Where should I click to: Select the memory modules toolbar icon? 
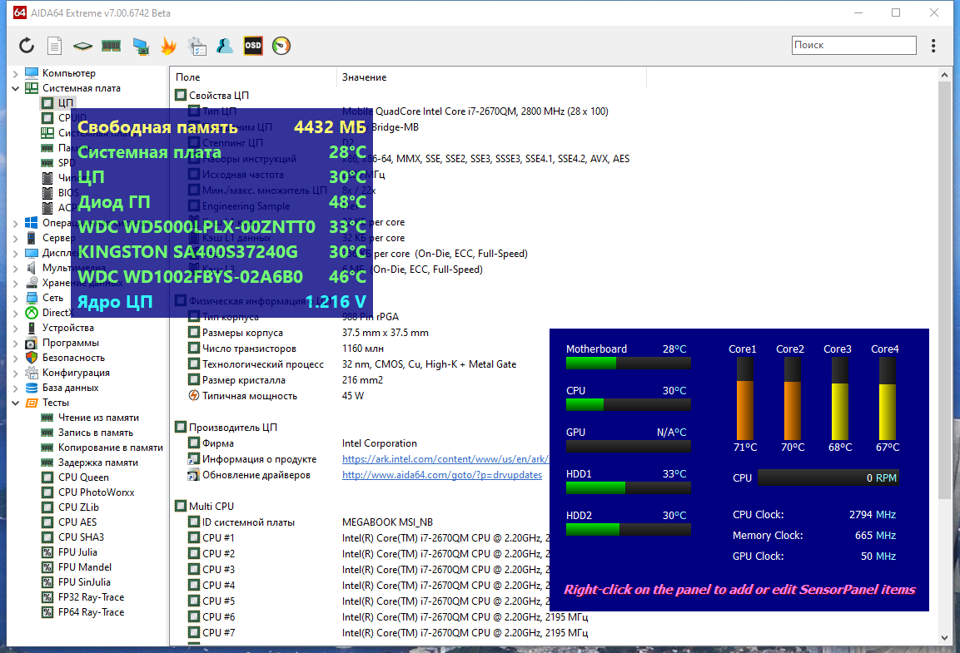coord(112,46)
